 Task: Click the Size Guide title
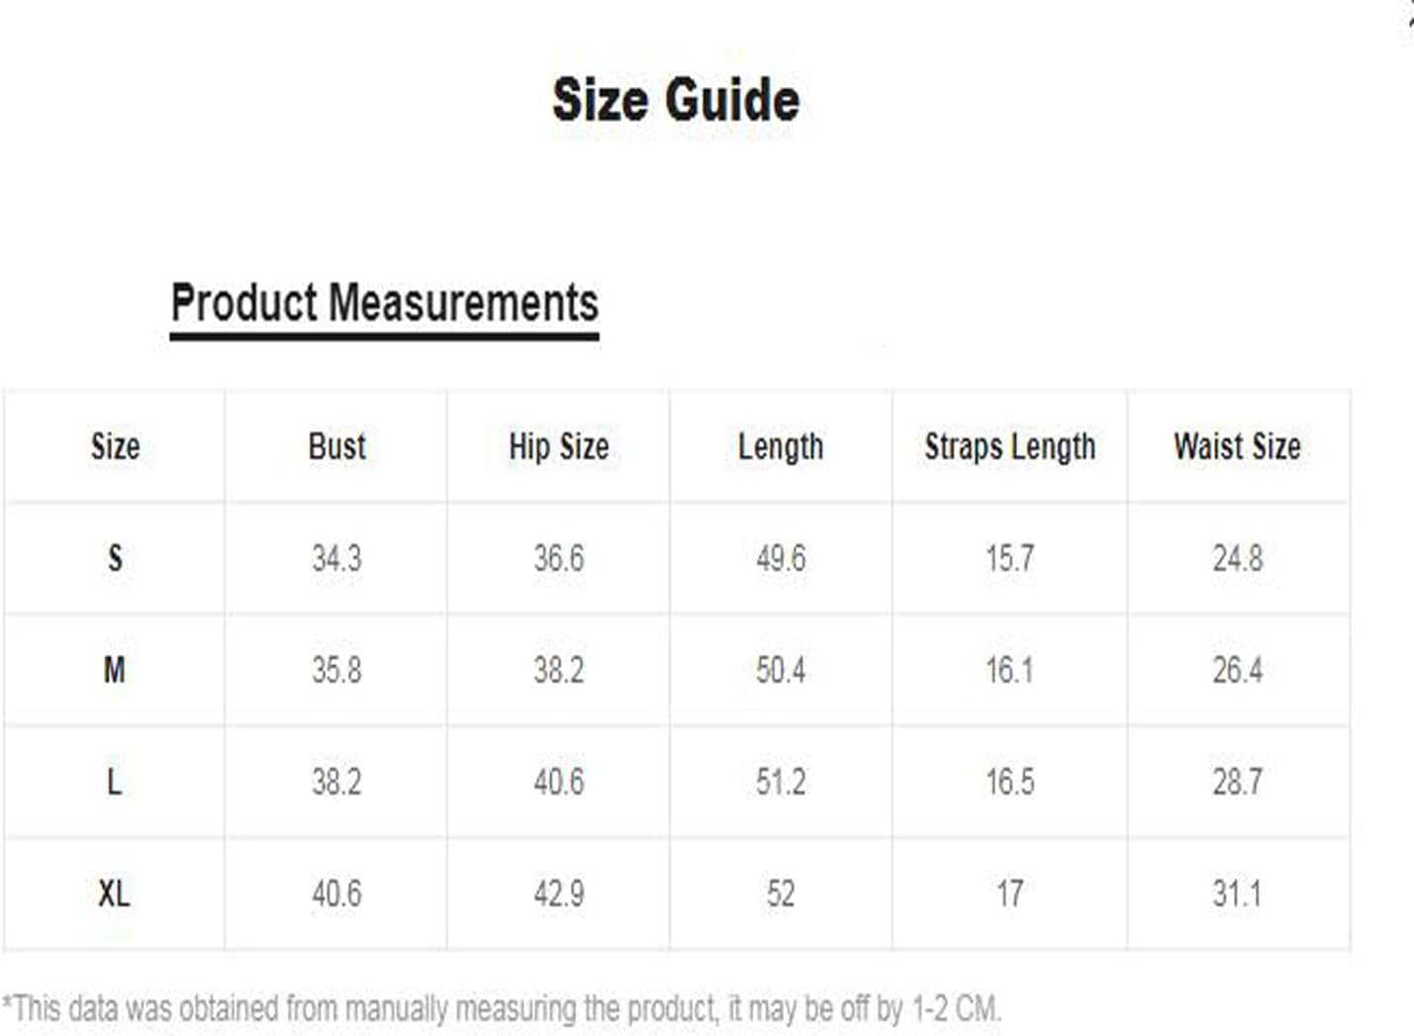point(676,100)
